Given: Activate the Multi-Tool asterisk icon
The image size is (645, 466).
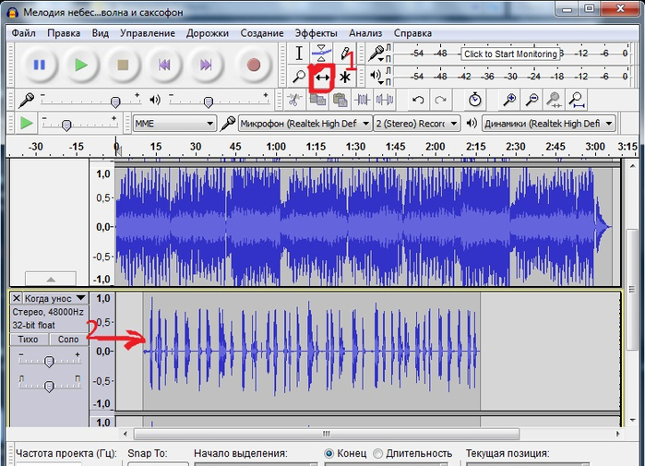Looking at the screenshot, I should click(345, 77).
